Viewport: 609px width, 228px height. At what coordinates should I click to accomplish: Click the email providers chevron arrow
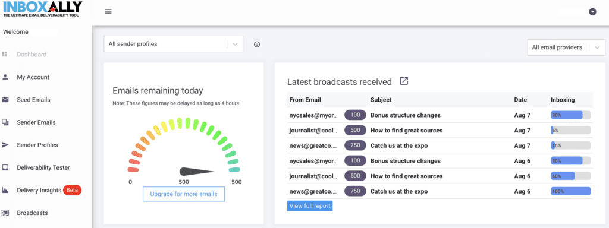(x=597, y=47)
